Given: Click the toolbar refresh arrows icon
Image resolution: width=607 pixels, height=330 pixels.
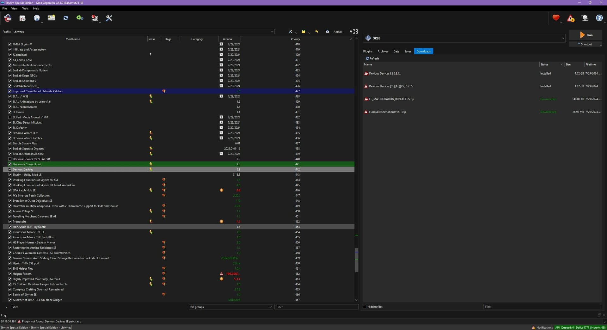Looking at the screenshot, I should pos(66,18).
